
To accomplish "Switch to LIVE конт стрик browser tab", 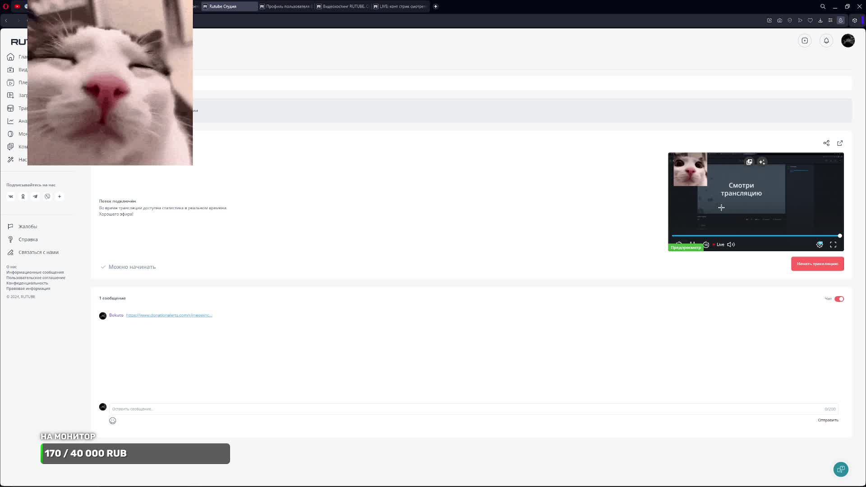I will [x=400, y=6].
